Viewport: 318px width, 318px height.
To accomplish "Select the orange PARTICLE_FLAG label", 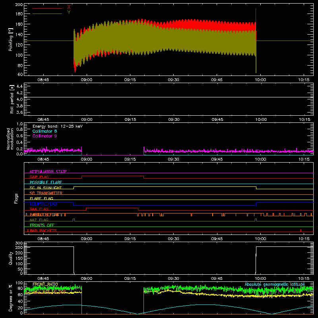I will pyautogui.click(x=45, y=215).
